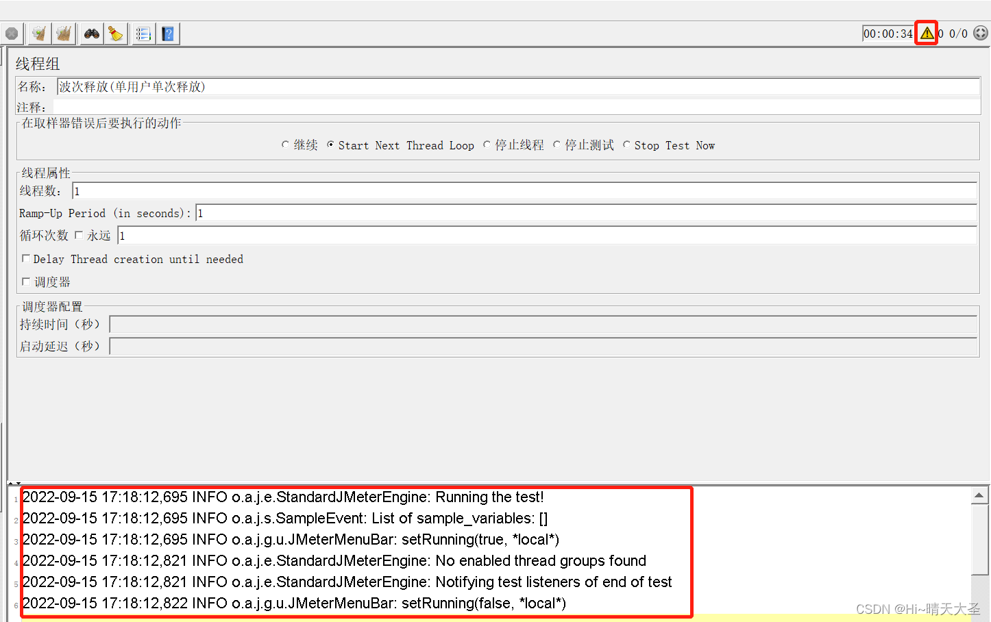Click the 持续时间（秒） duration field
Screen dimensions: 991x622
click(543, 324)
